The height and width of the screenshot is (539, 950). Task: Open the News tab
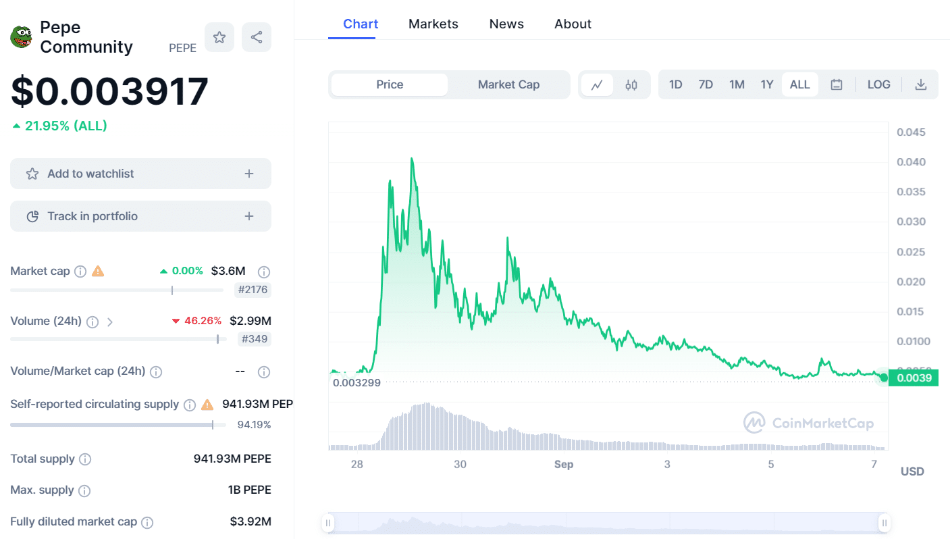coord(506,24)
